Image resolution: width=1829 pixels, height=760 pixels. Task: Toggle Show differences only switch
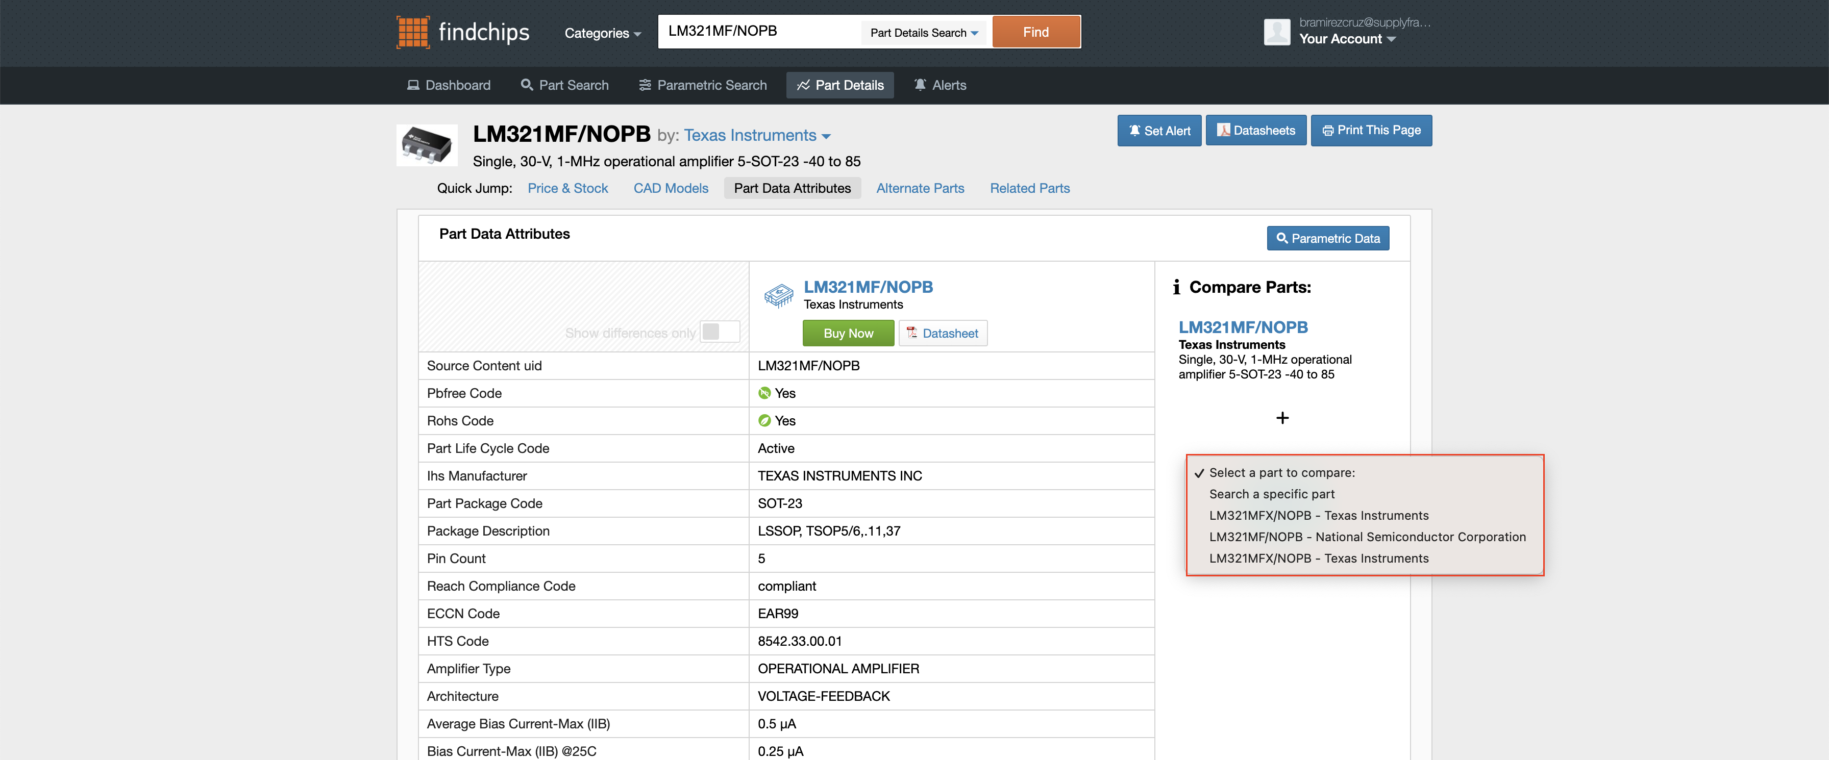tap(719, 332)
